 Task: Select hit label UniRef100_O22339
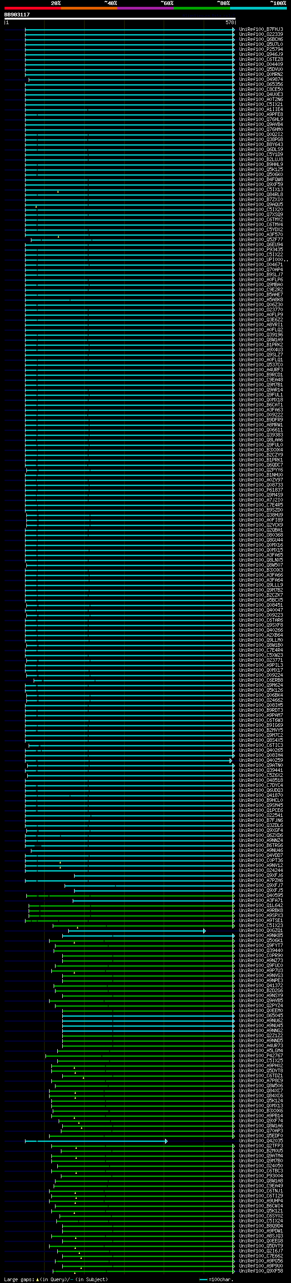point(261,35)
